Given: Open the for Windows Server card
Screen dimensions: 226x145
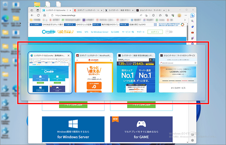Looking at the screenshot, I should [73, 129].
